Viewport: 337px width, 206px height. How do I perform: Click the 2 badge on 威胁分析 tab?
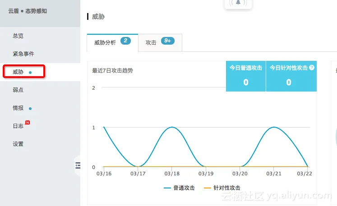125,41
